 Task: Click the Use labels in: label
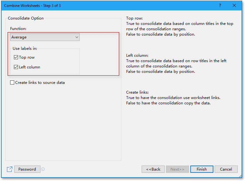(25, 49)
